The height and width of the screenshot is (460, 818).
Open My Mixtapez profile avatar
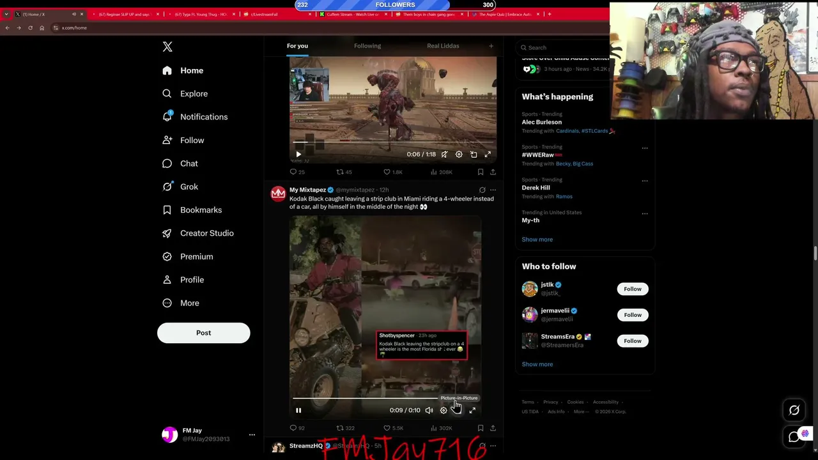click(278, 194)
